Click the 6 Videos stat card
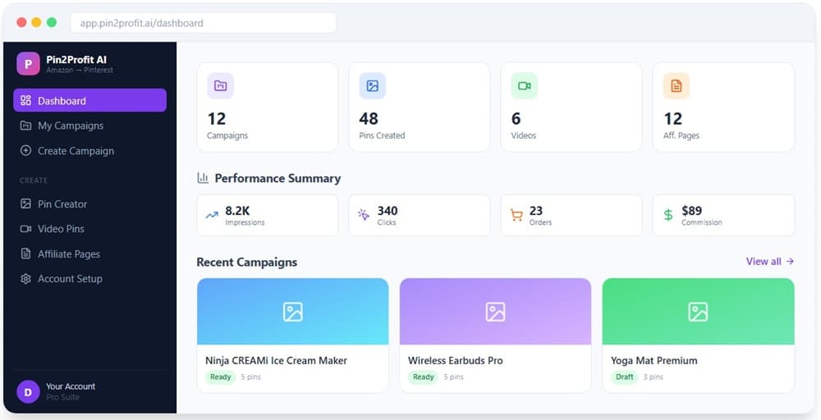Viewport: 821px width, 420px height. point(571,107)
